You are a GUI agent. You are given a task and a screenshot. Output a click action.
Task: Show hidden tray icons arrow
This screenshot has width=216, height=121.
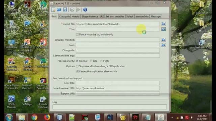coord(172,118)
